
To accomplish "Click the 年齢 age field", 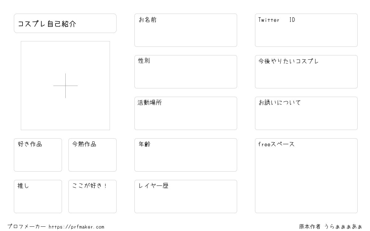I will [186, 155].
